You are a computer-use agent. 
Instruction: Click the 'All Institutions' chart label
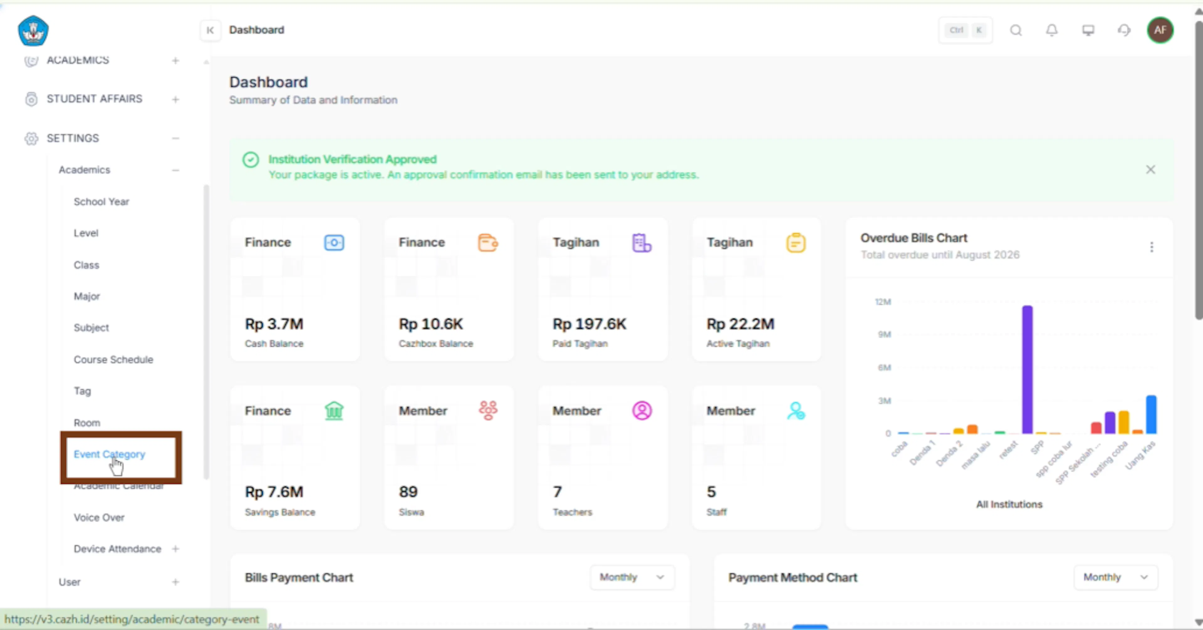[x=1009, y=505]
